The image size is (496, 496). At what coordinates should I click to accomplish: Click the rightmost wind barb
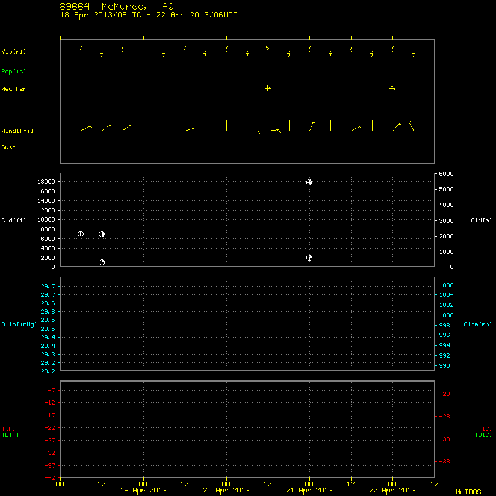pyautogui.click(x=411, y=126)
